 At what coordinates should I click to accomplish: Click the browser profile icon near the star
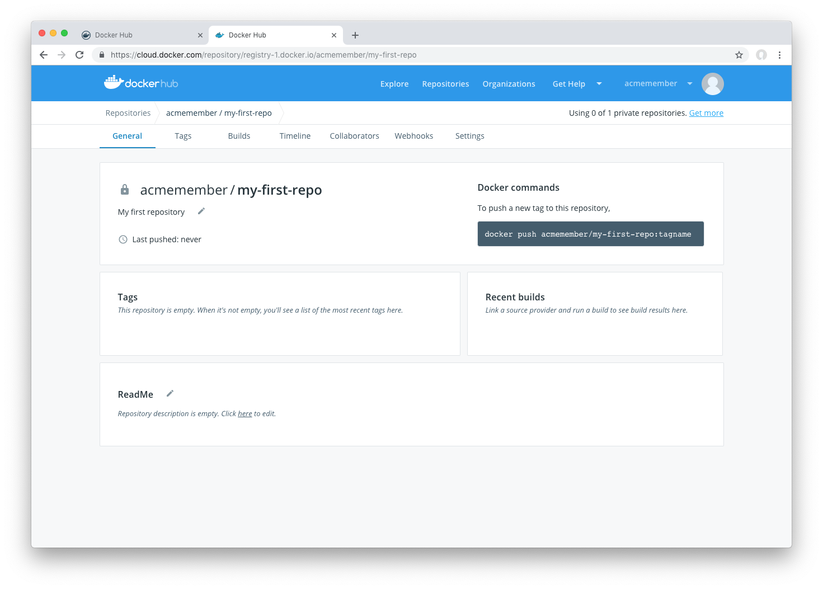tap(761, 55)
